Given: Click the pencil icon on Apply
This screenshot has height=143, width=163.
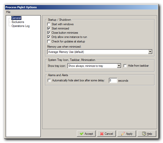Looking at the screenshot, I should 123,134.
